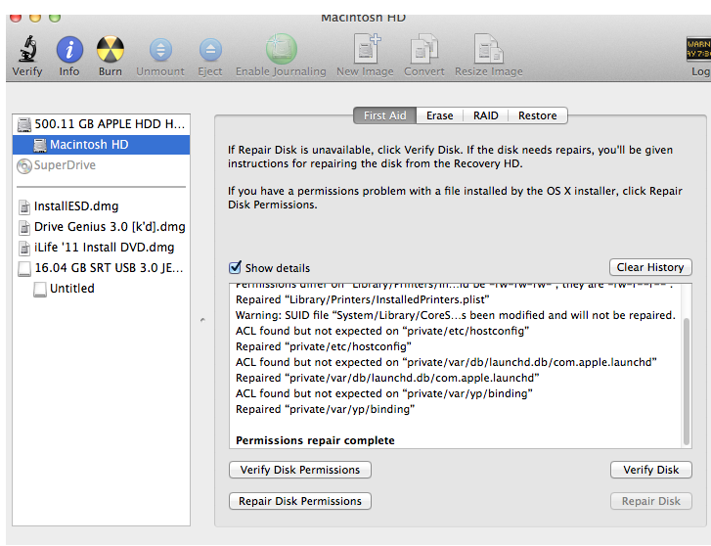The width and height of the screenshot is (711, 546).
Task: Select SuperDrive in the sidebar
Action: click(101, 165)
